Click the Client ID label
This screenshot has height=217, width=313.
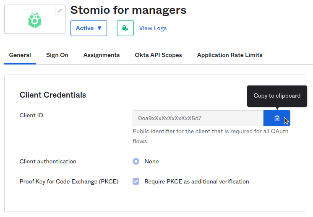pyautogui.click(x=31, y=115)
